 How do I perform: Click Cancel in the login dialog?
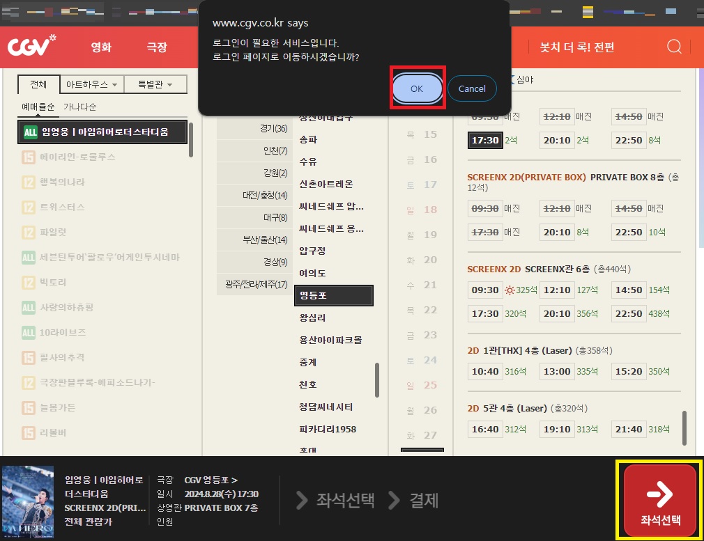click(x=472, y=88)
